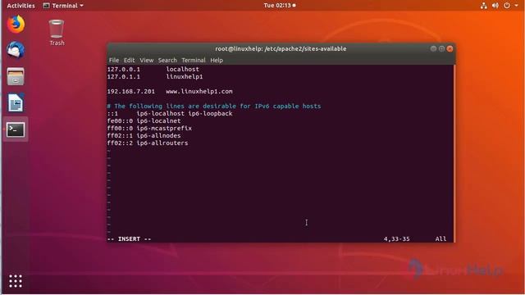Click the 'linuxhelp1' hostname text
525x295 pixels.
point(185,76)
